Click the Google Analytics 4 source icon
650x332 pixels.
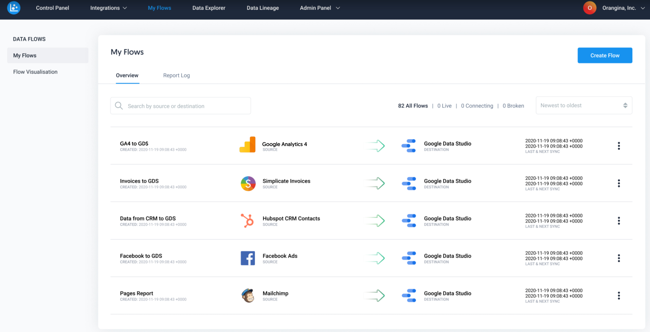coord(247,145)
